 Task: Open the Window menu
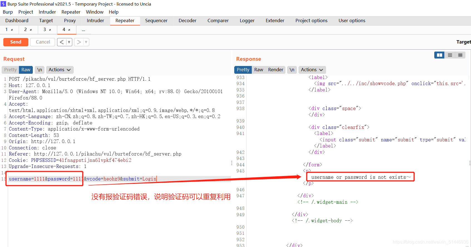coord(95,12)
